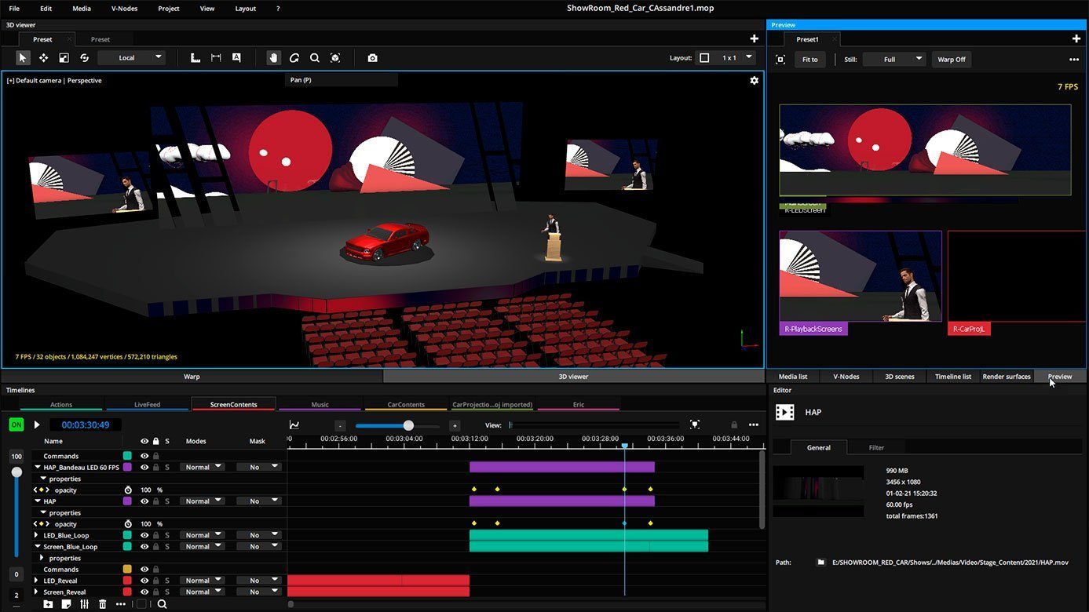The image size is (1089, 612).
Task: Switch to the Render surfaces tab
Action: coord(1007,377)
